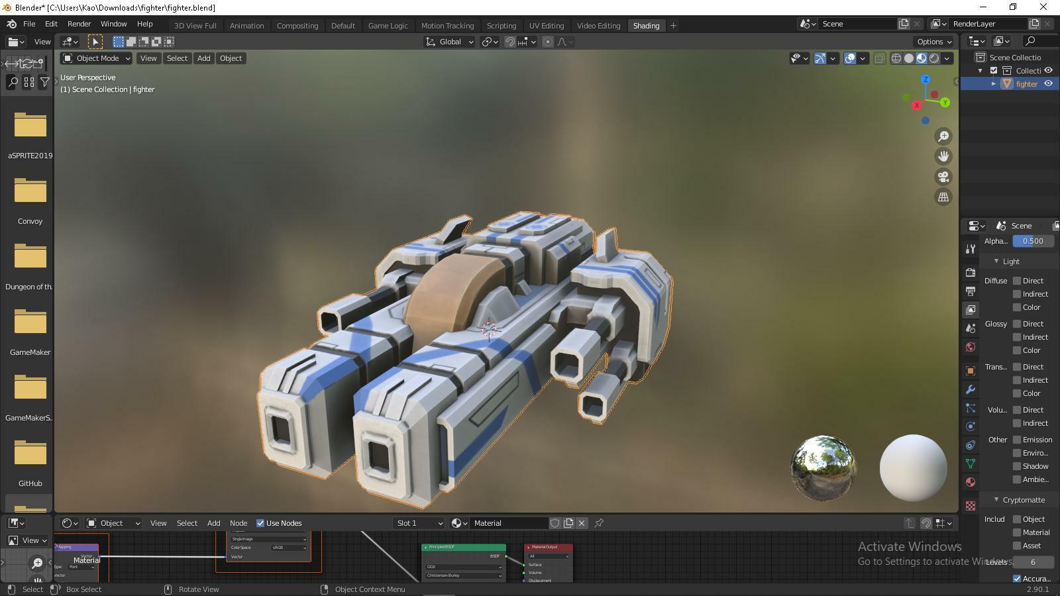
Task: Open the Object Data properties tab
Action: coord(971,464)
